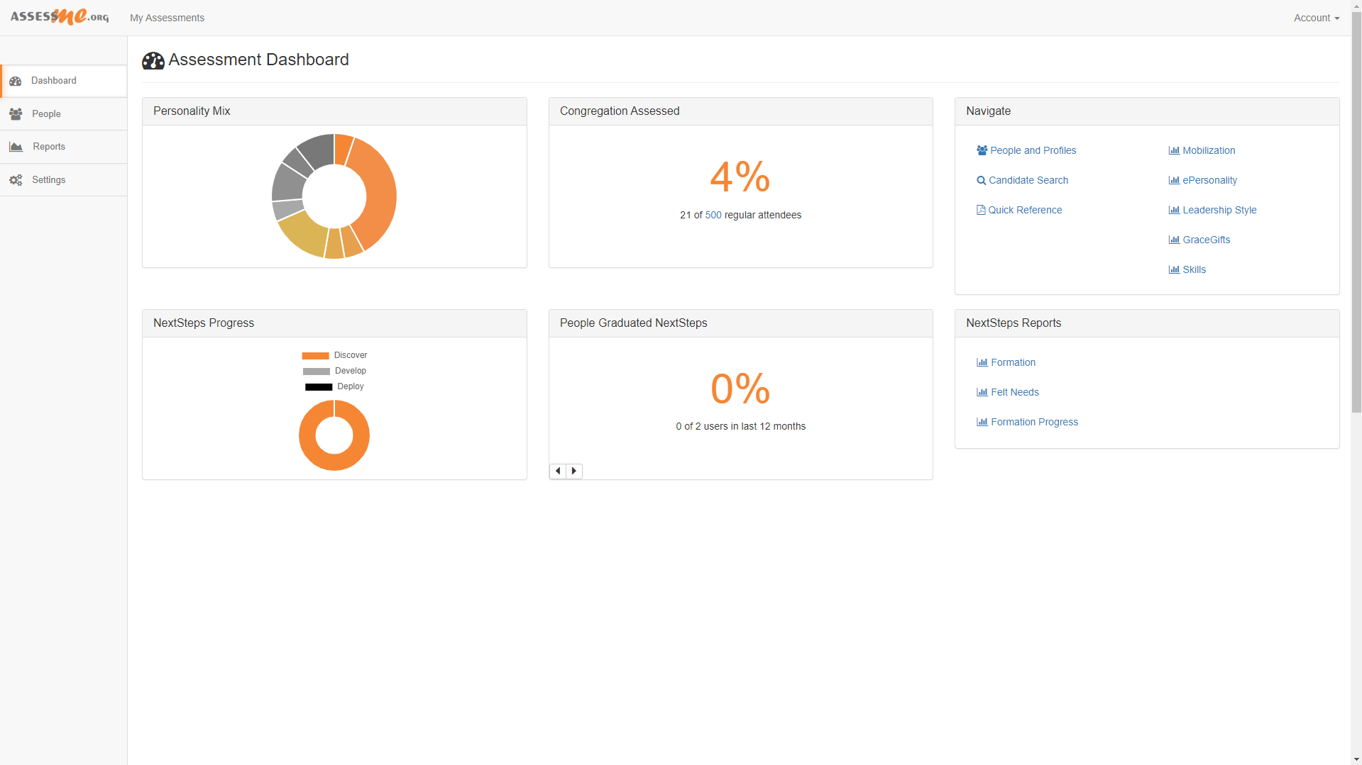Open the GraceGifts link
The width and height of the screenshot is (1362, 765).
click(x=1206, y=240)
